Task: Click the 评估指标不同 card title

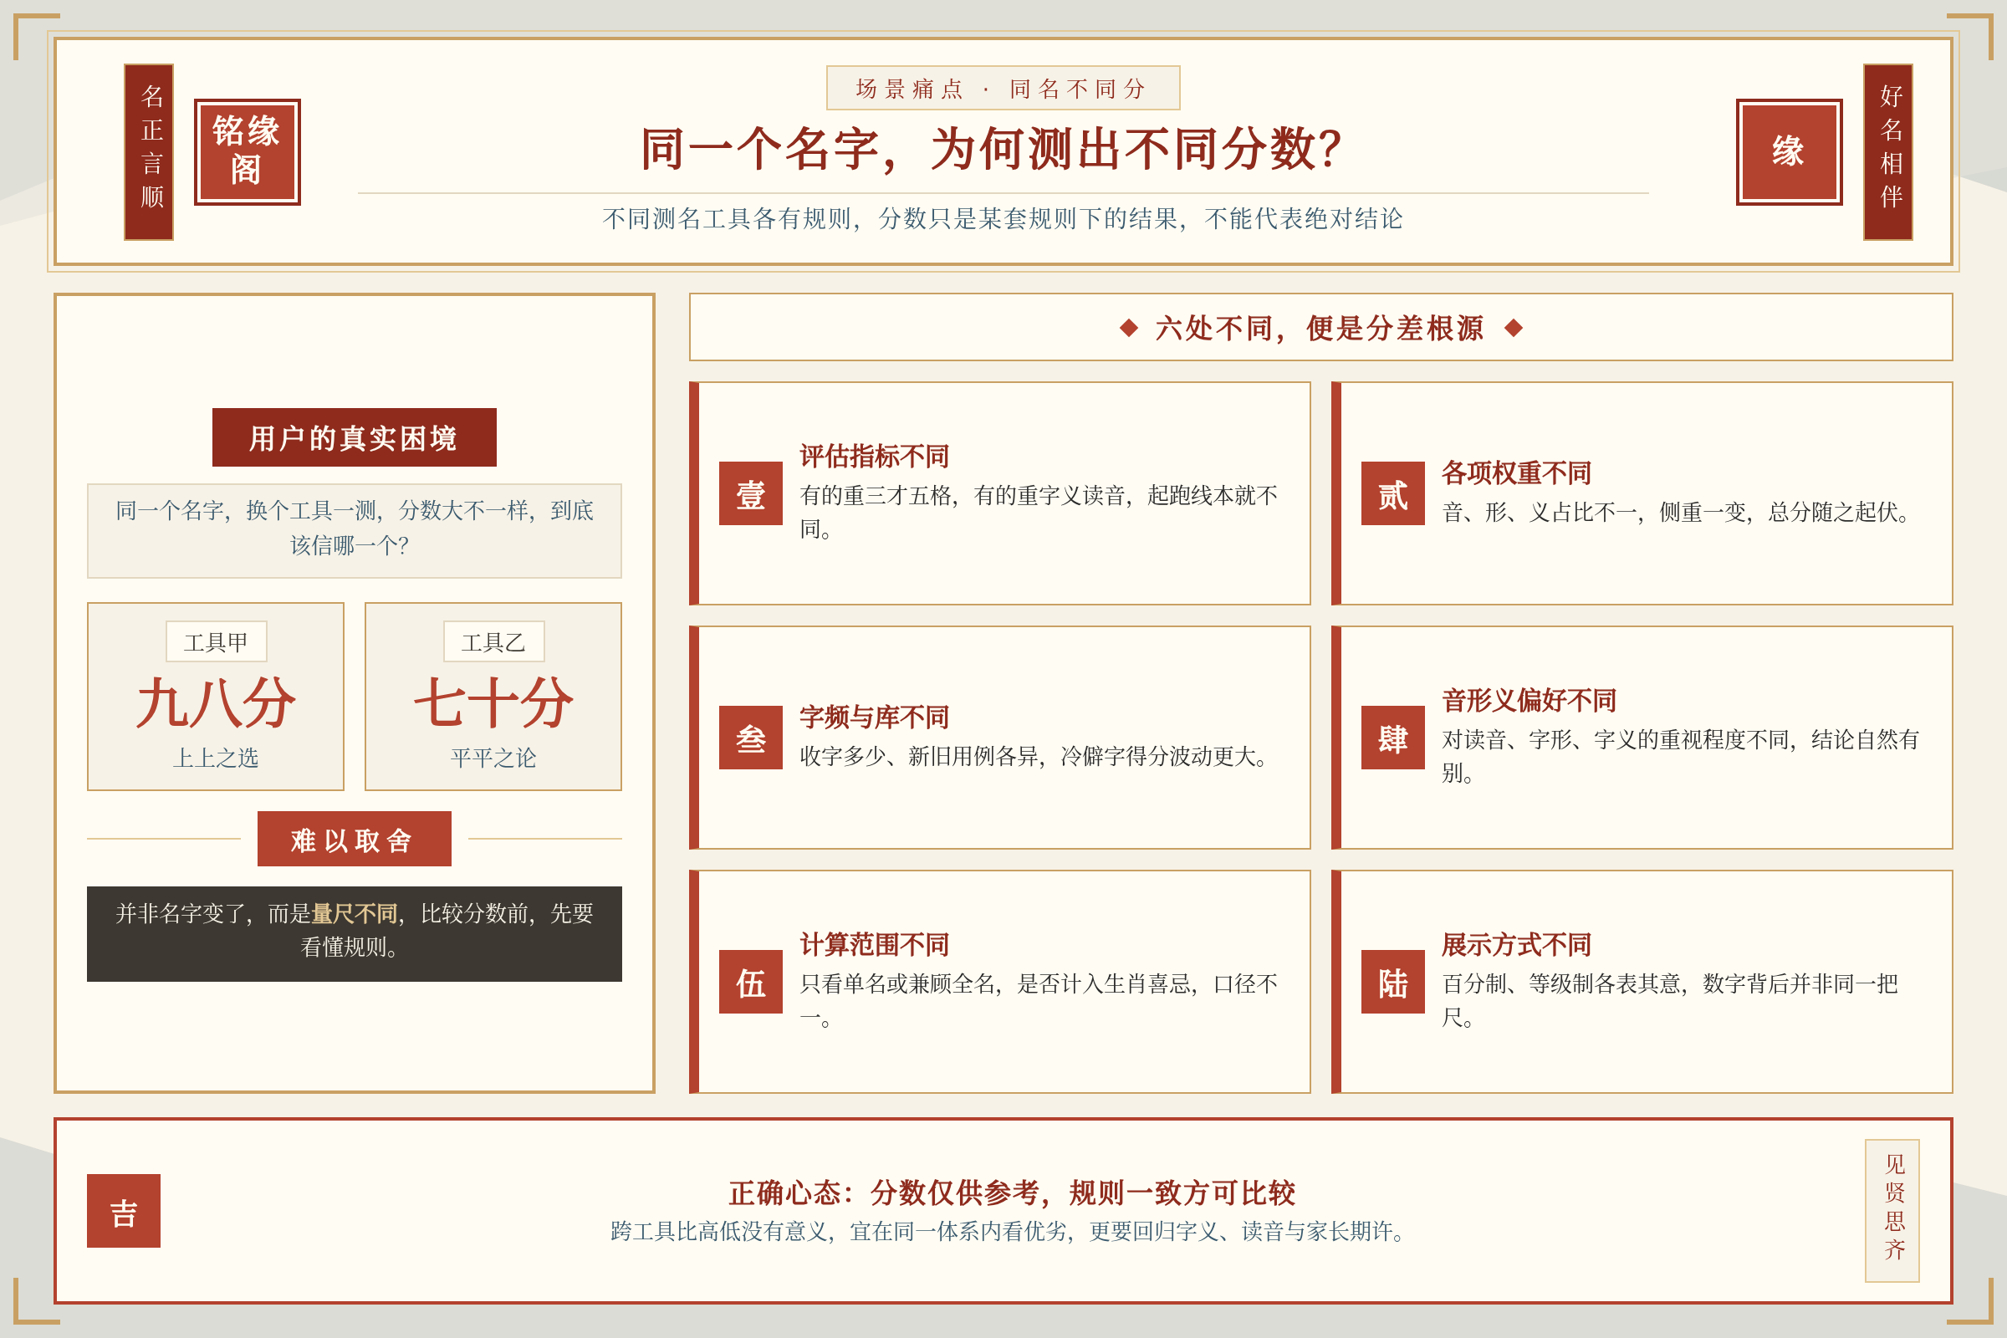Action: pos(875,457)
